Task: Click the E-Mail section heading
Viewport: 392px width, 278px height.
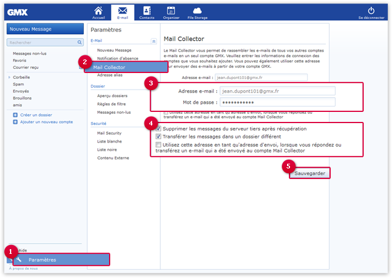Action: 96,41
